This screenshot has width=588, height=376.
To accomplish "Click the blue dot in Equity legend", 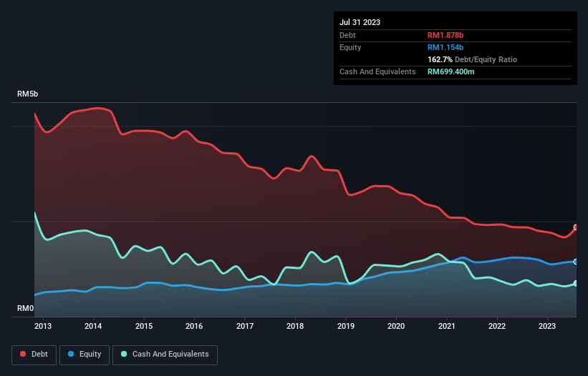I will (x=71, y=354).
